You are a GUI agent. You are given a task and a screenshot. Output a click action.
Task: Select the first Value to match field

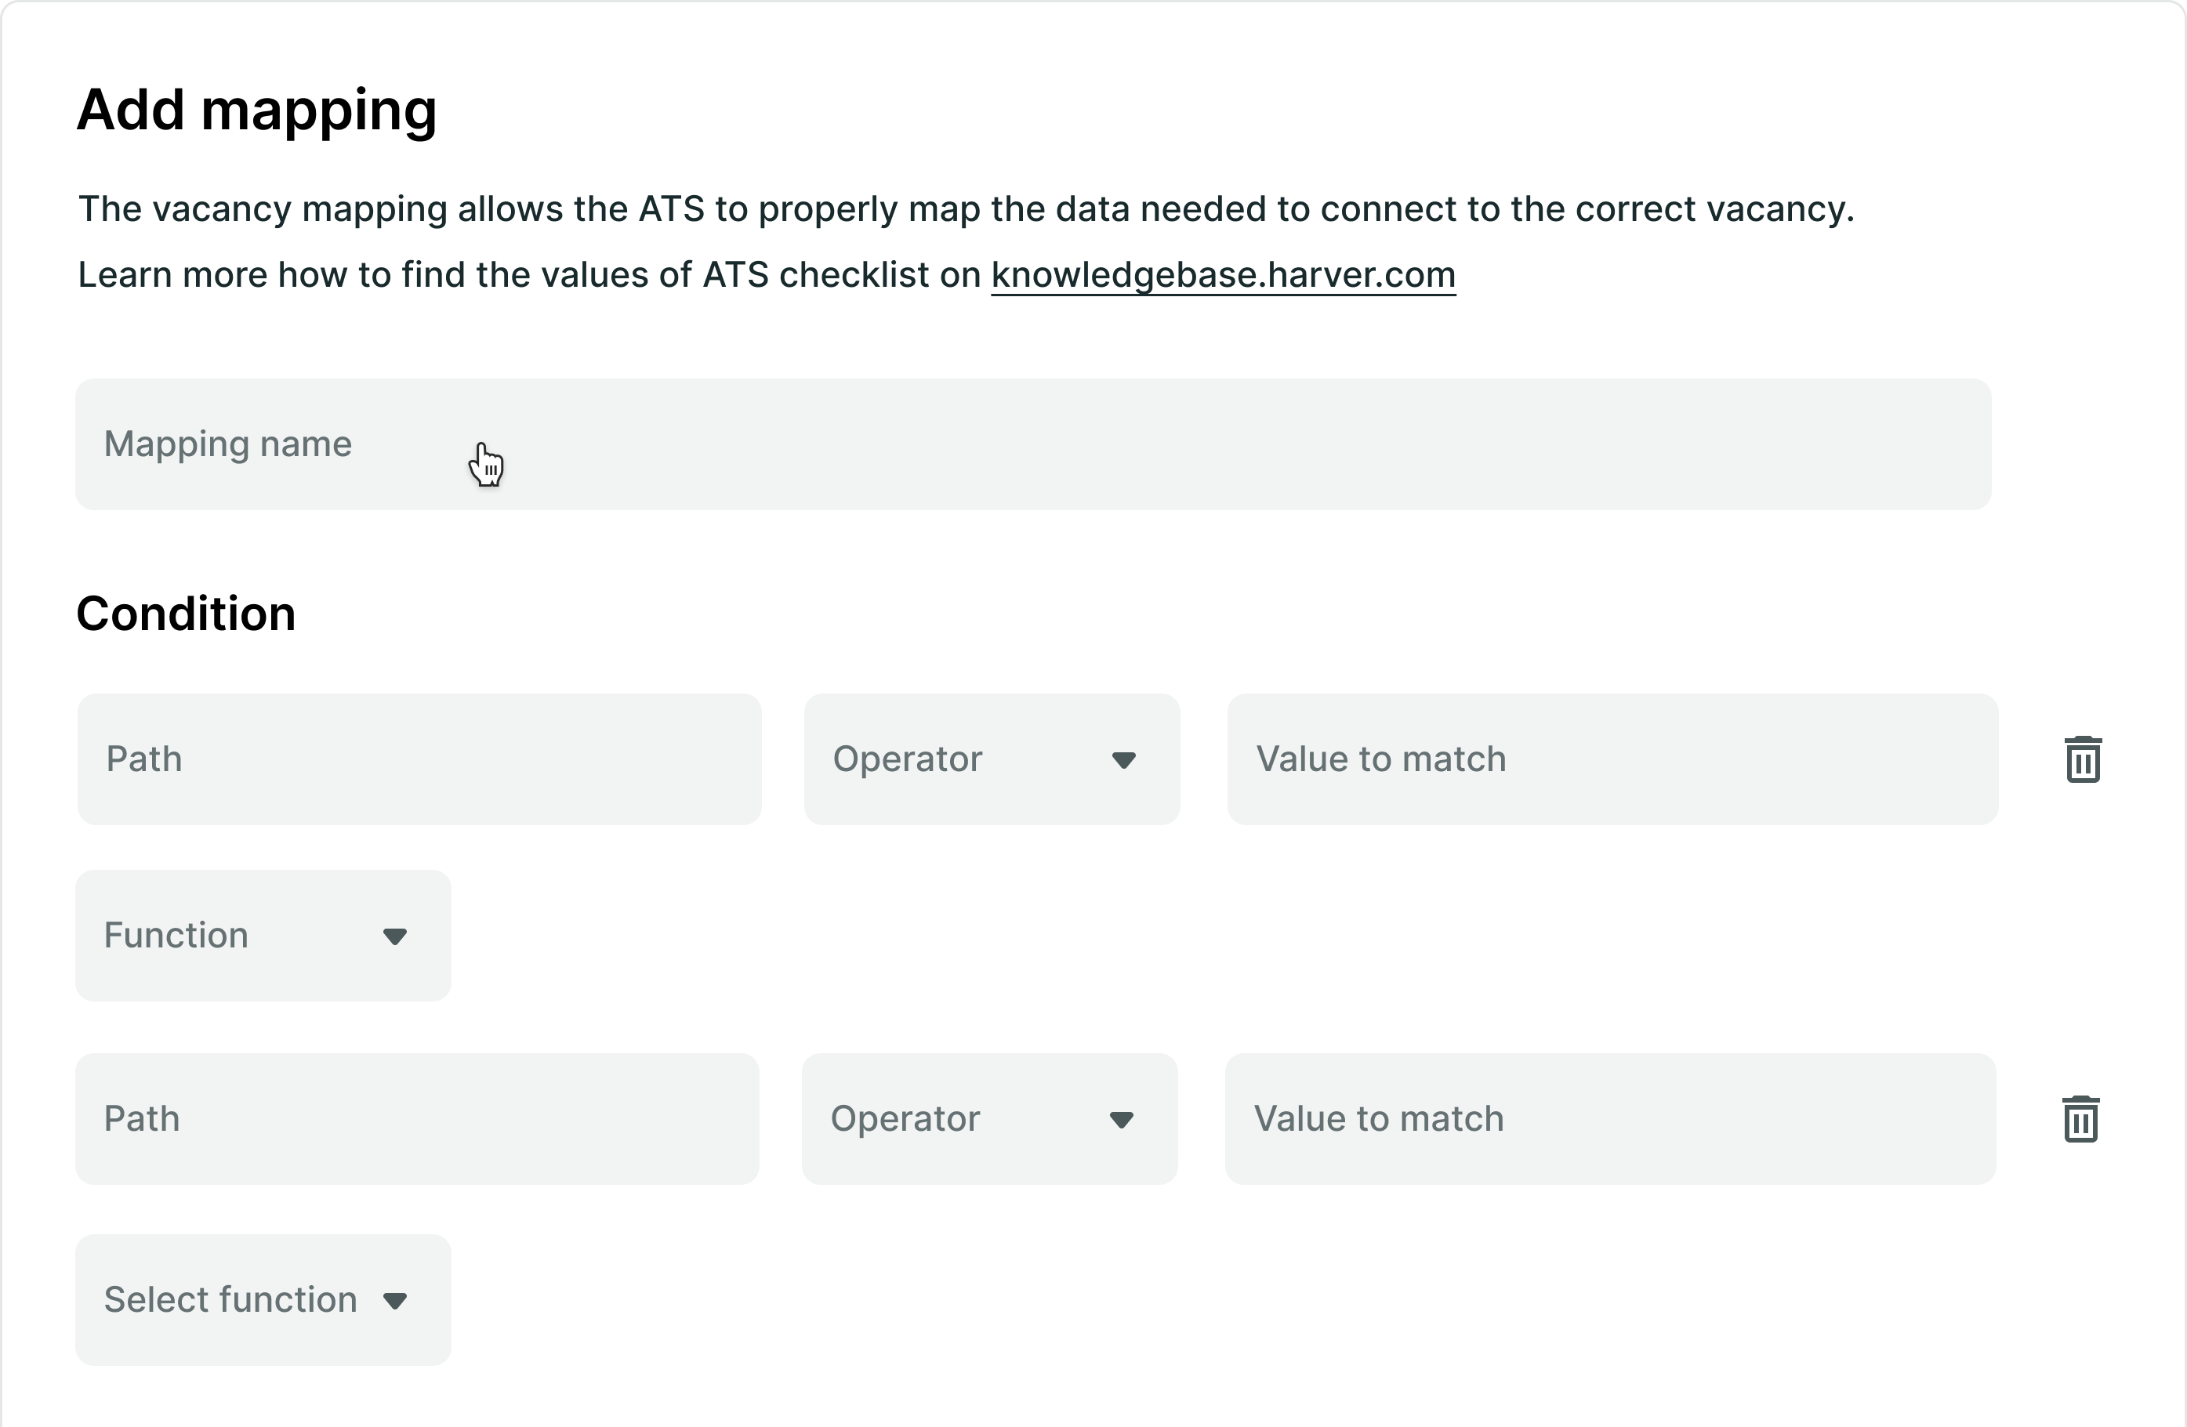coord(1612,759)
